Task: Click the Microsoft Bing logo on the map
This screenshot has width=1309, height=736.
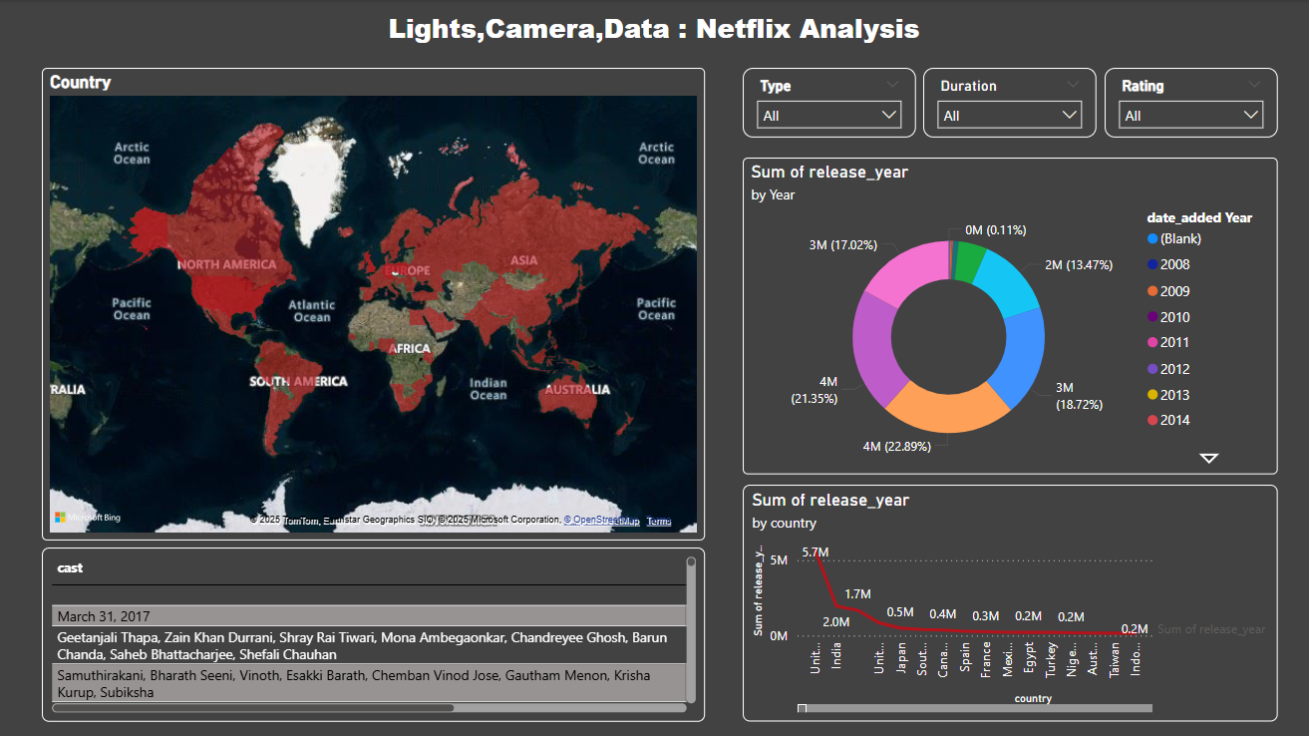Action: pos(88,518)
